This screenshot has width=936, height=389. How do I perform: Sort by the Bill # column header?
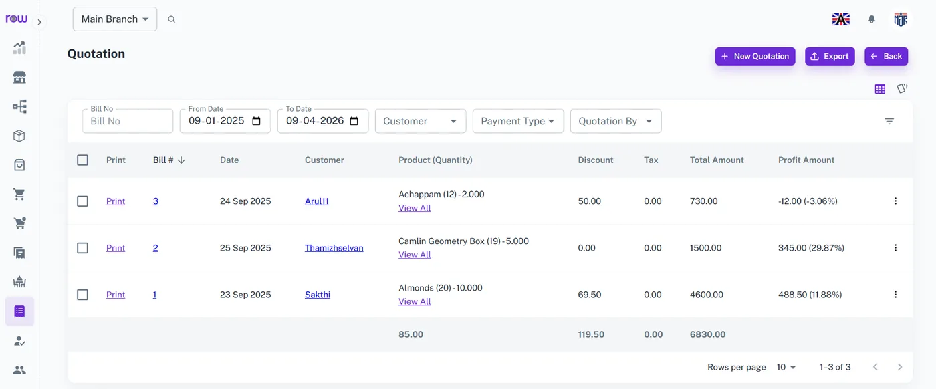pyautogui.click(x=169, y=160)
